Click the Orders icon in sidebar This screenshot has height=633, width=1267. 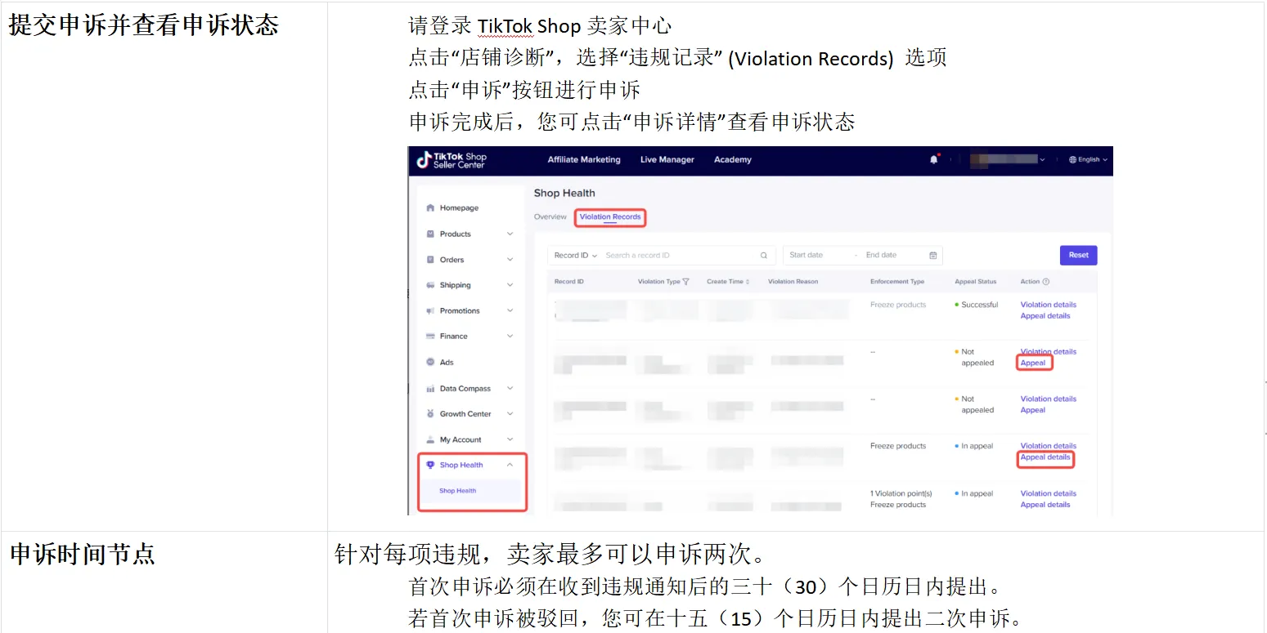430,260
